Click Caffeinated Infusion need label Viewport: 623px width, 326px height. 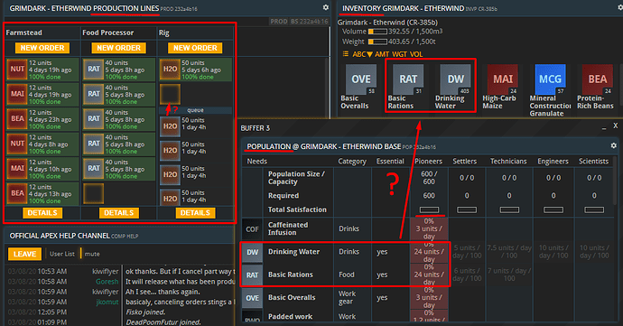[x=288, y=228]
